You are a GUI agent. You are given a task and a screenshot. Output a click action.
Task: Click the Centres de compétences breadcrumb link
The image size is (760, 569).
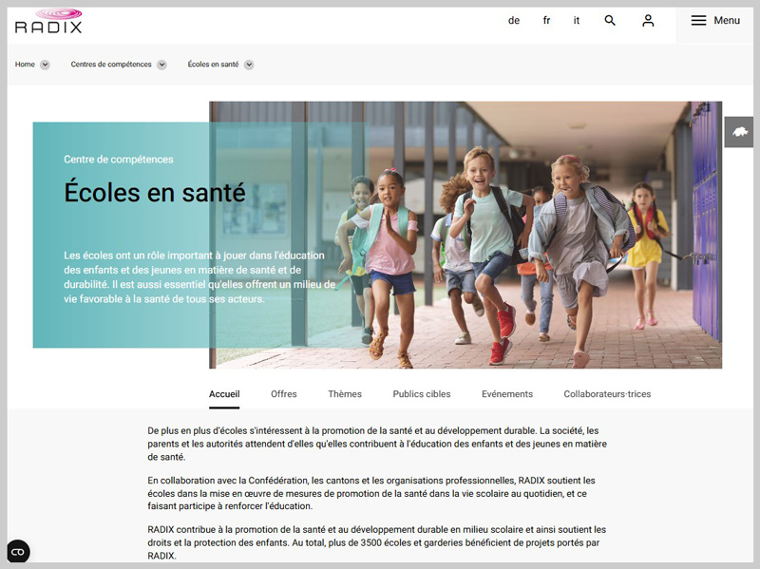click(111, 65)
